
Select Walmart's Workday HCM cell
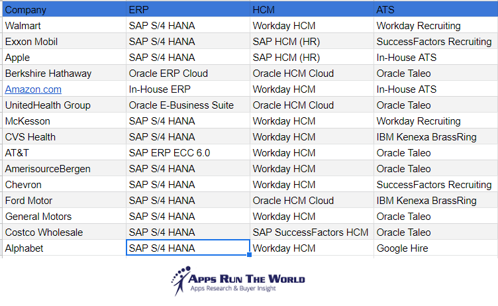(312, 25)
